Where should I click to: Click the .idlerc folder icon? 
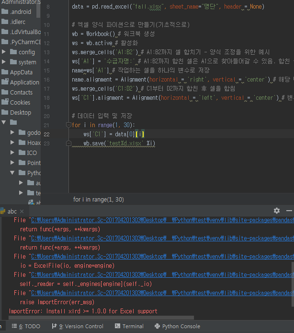click(5, 22)
